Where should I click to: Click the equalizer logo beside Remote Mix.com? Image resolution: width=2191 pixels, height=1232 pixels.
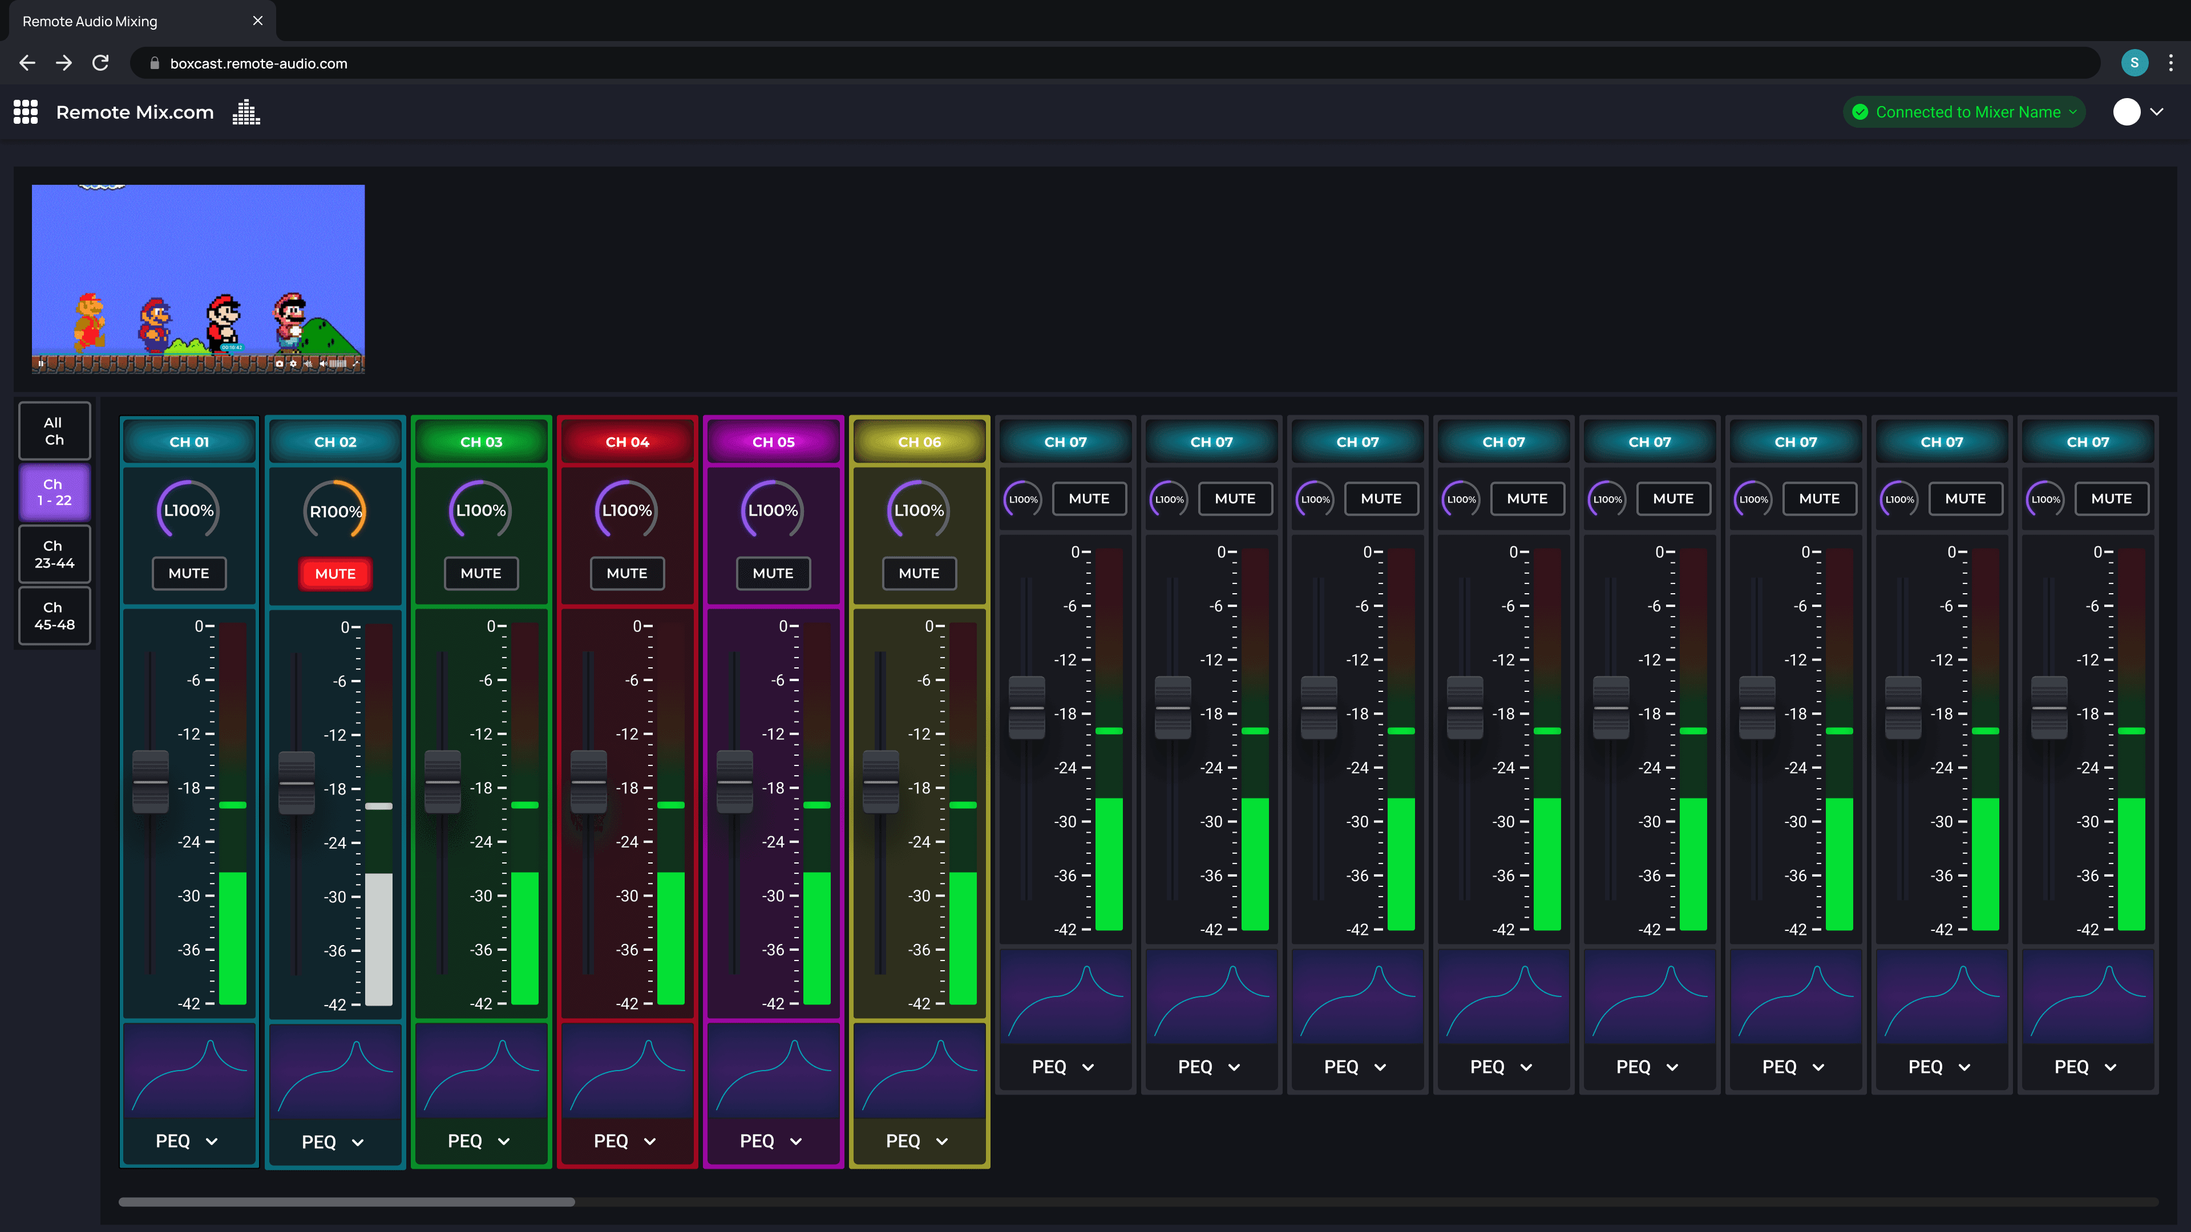pos(246,112)
